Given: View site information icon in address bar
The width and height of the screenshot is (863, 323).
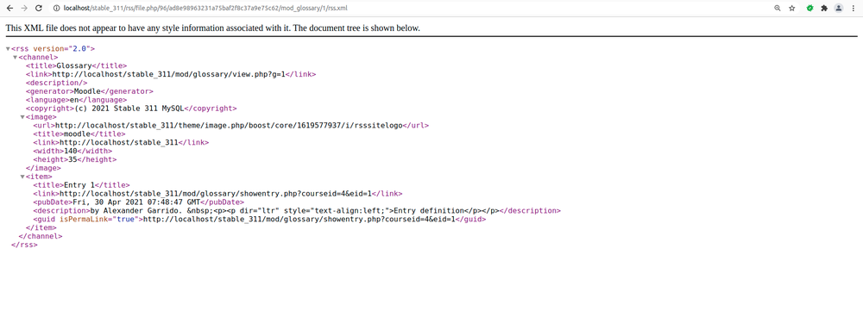Looking at the screenshot, I should [x=57, y=9].
